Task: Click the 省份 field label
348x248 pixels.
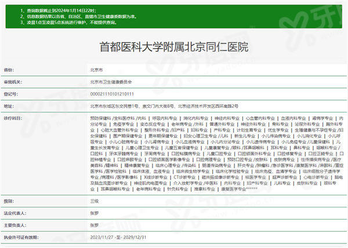Action: [9, 70]
